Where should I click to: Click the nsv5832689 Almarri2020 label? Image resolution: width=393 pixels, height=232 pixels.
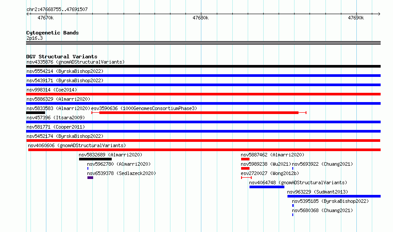(110, 155)
